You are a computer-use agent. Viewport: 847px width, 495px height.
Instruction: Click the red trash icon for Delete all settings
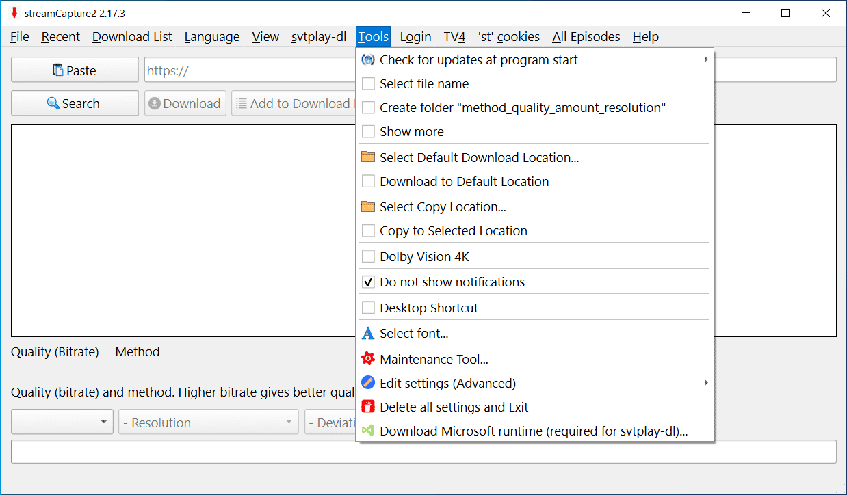tap(368, 407)
